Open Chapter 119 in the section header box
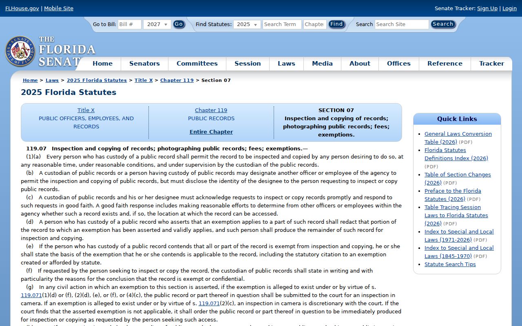The width and height of the screenshot is (522, 326). (211, 110)
